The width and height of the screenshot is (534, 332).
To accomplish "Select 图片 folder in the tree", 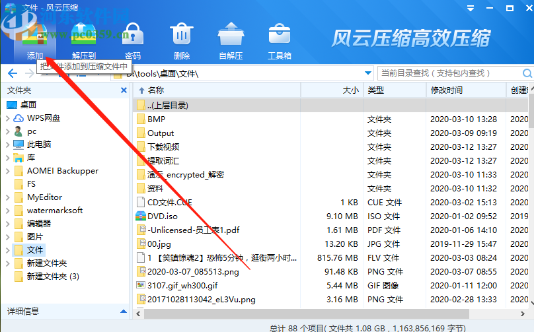I will click(35, 237).
